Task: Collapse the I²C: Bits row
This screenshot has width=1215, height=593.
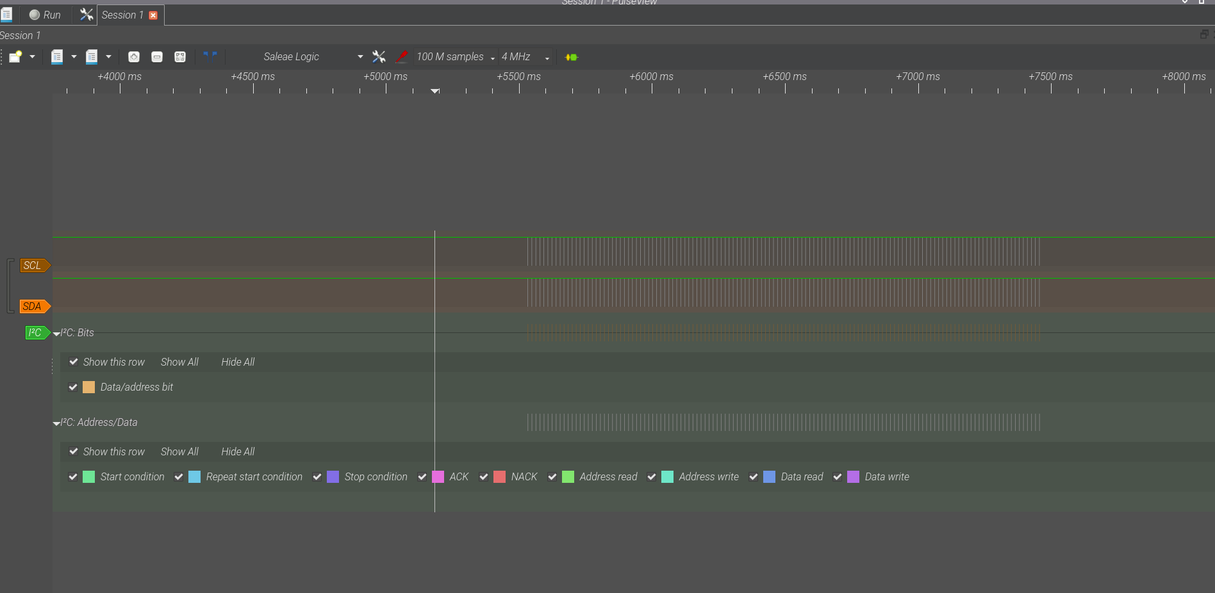Action: point(56,334)
